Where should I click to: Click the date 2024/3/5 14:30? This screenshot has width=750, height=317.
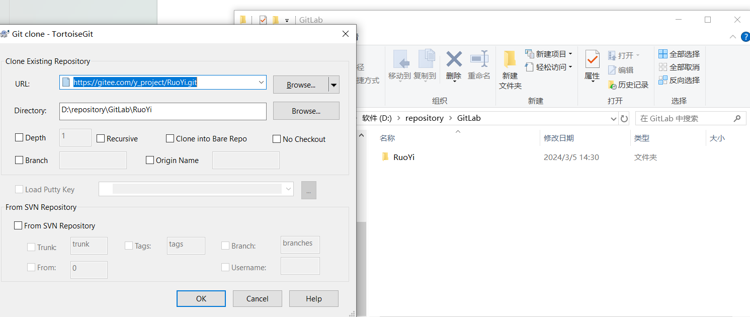coord(571,157)
